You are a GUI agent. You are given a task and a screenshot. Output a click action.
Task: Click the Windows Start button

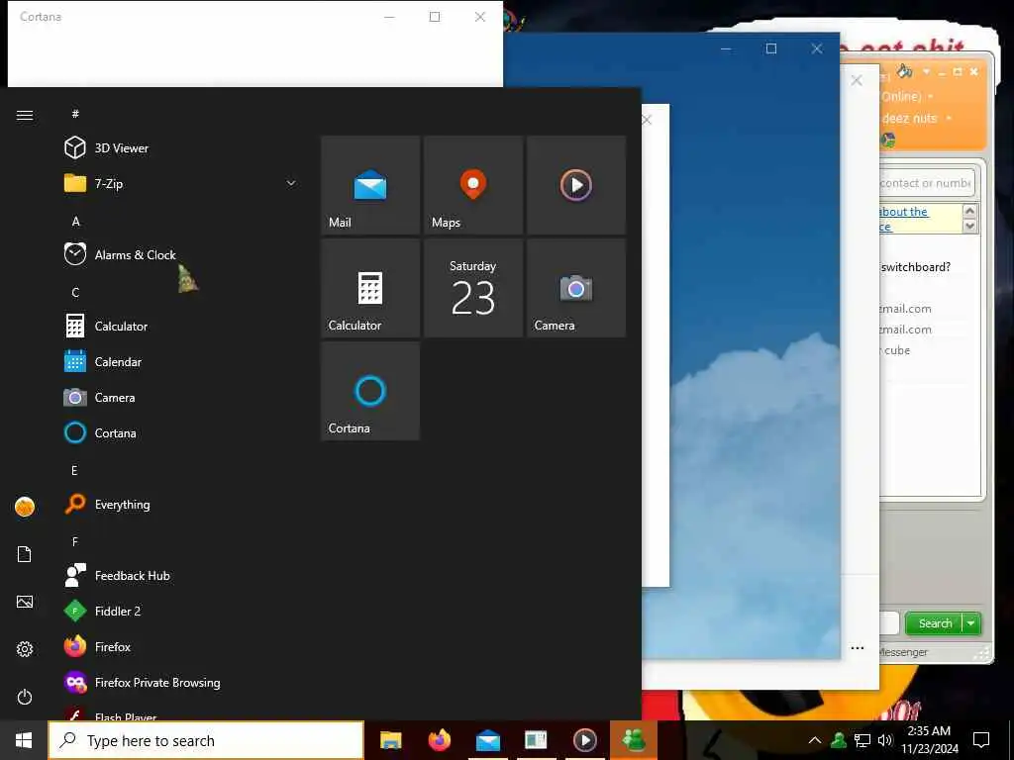24,740
